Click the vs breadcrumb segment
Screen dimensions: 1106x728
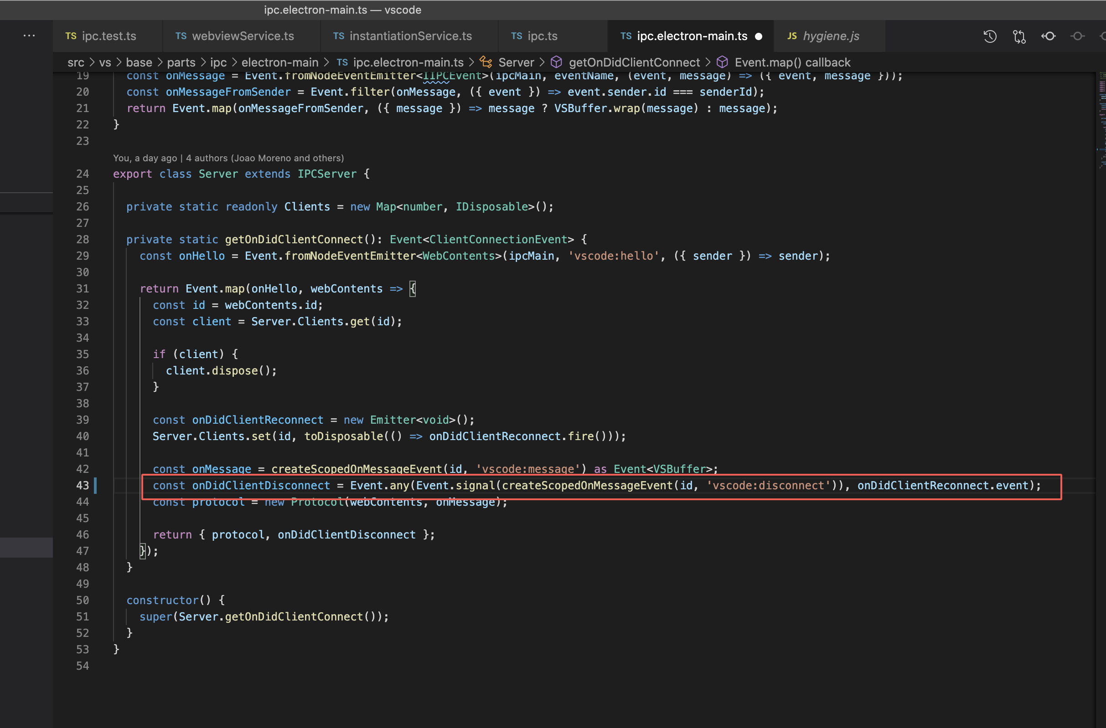pyautogui.click(x=105, y=62)
